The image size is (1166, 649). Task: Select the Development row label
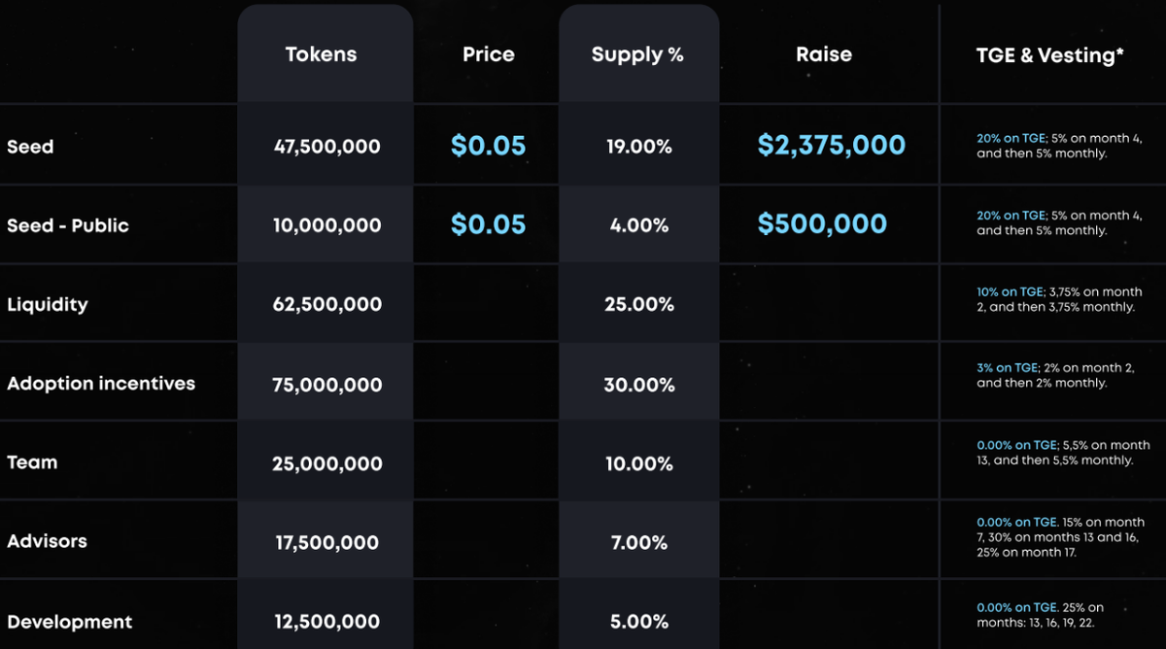pyautogui.click(x=70, y=621)
